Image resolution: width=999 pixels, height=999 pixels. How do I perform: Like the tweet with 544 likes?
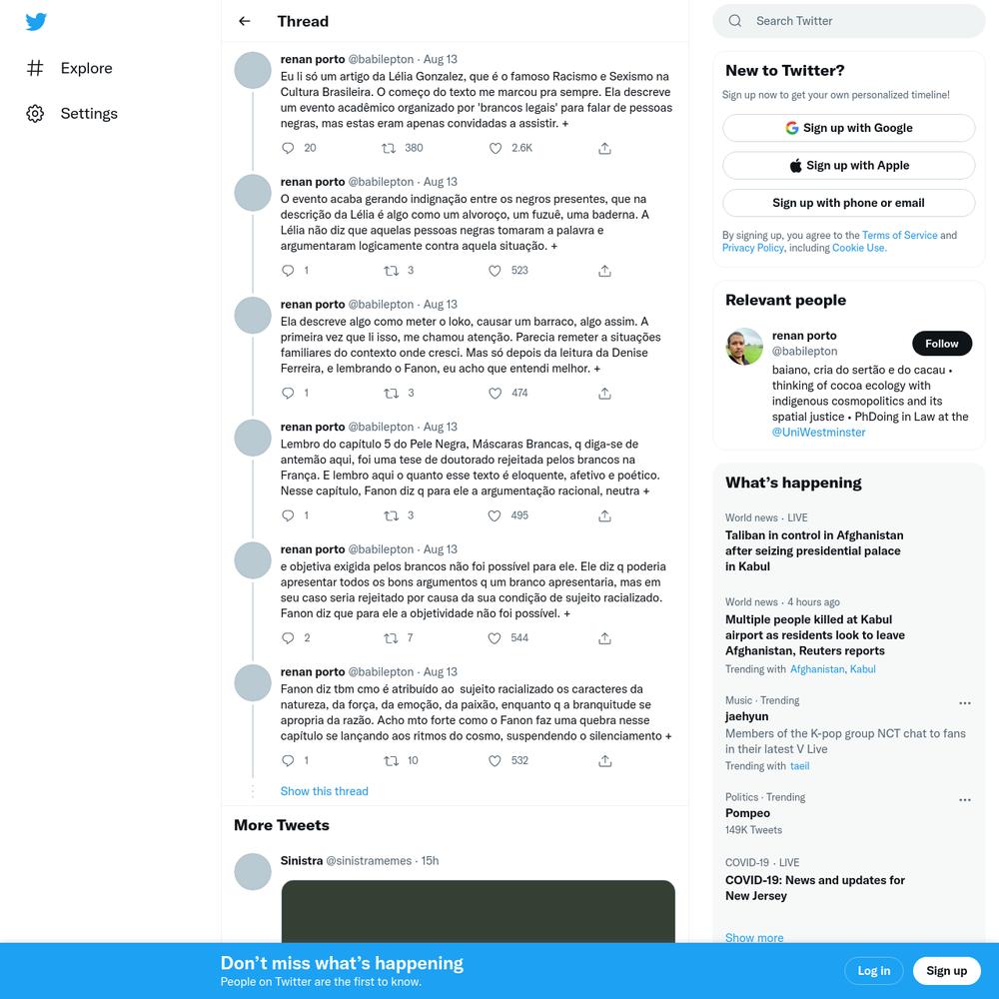click(x=495, y=637)
